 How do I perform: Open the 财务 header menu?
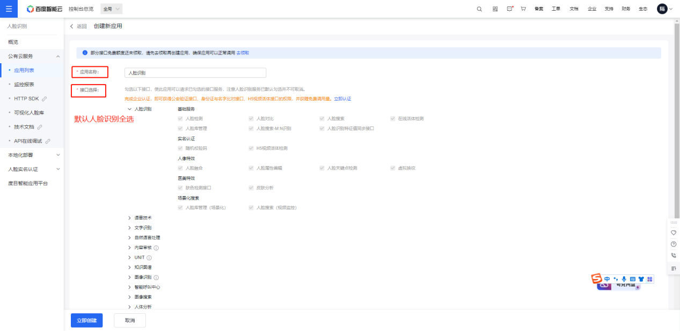coord(626,9)
